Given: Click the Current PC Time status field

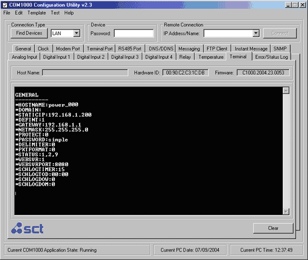Looking at the screenshot, I should [x=266, y=250].
